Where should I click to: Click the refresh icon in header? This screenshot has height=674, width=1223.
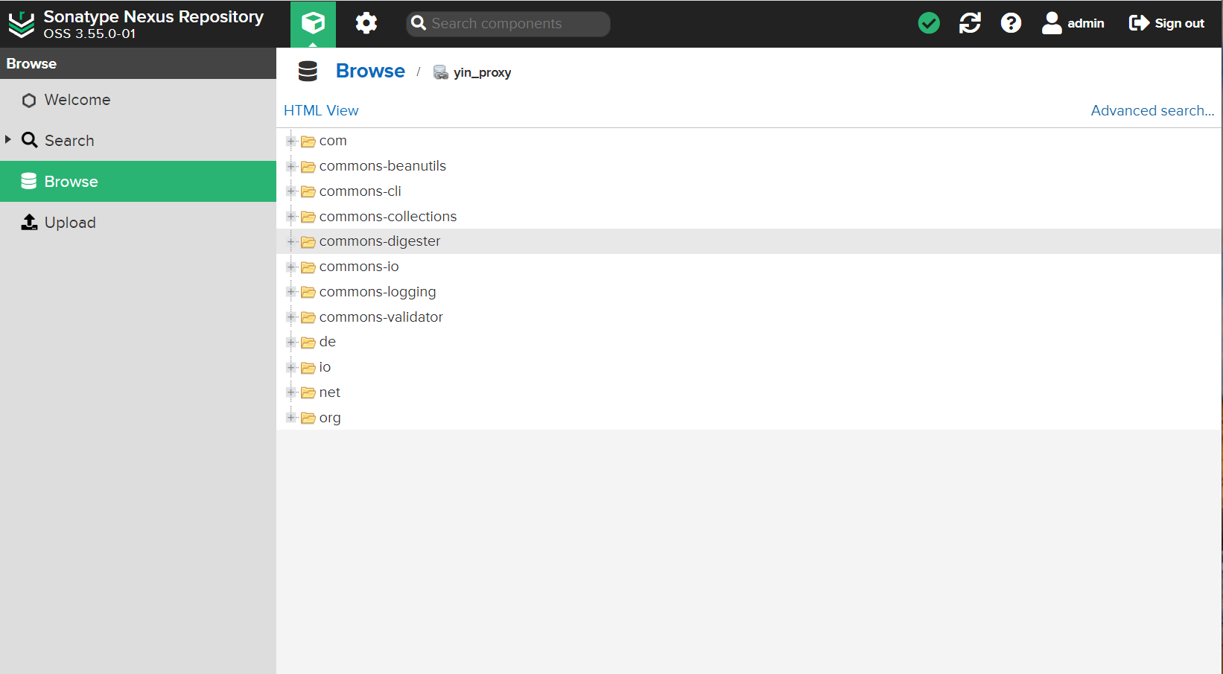(x=970, y=23)
